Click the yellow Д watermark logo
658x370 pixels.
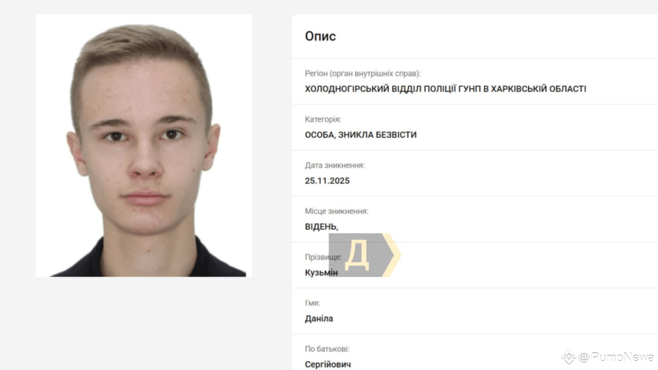point(357,255)
